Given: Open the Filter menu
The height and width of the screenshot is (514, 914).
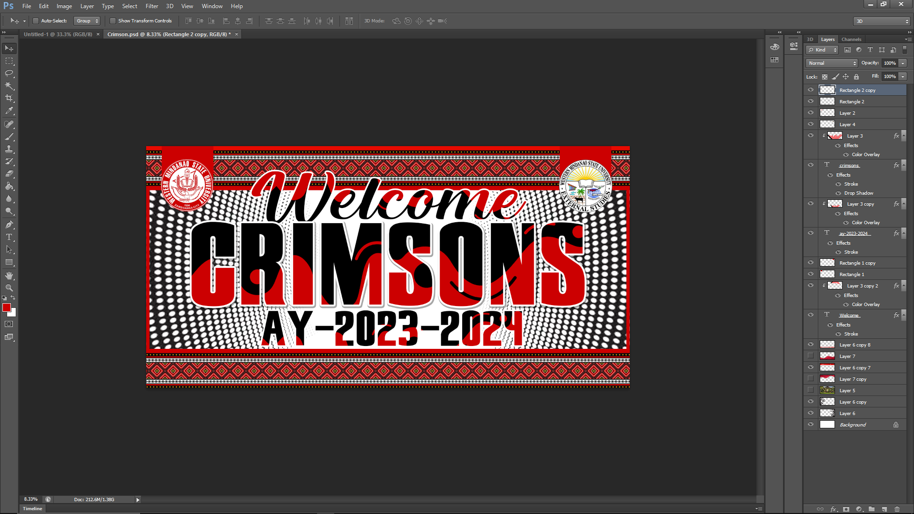Looking at the screenshot, I should [151, 6].
